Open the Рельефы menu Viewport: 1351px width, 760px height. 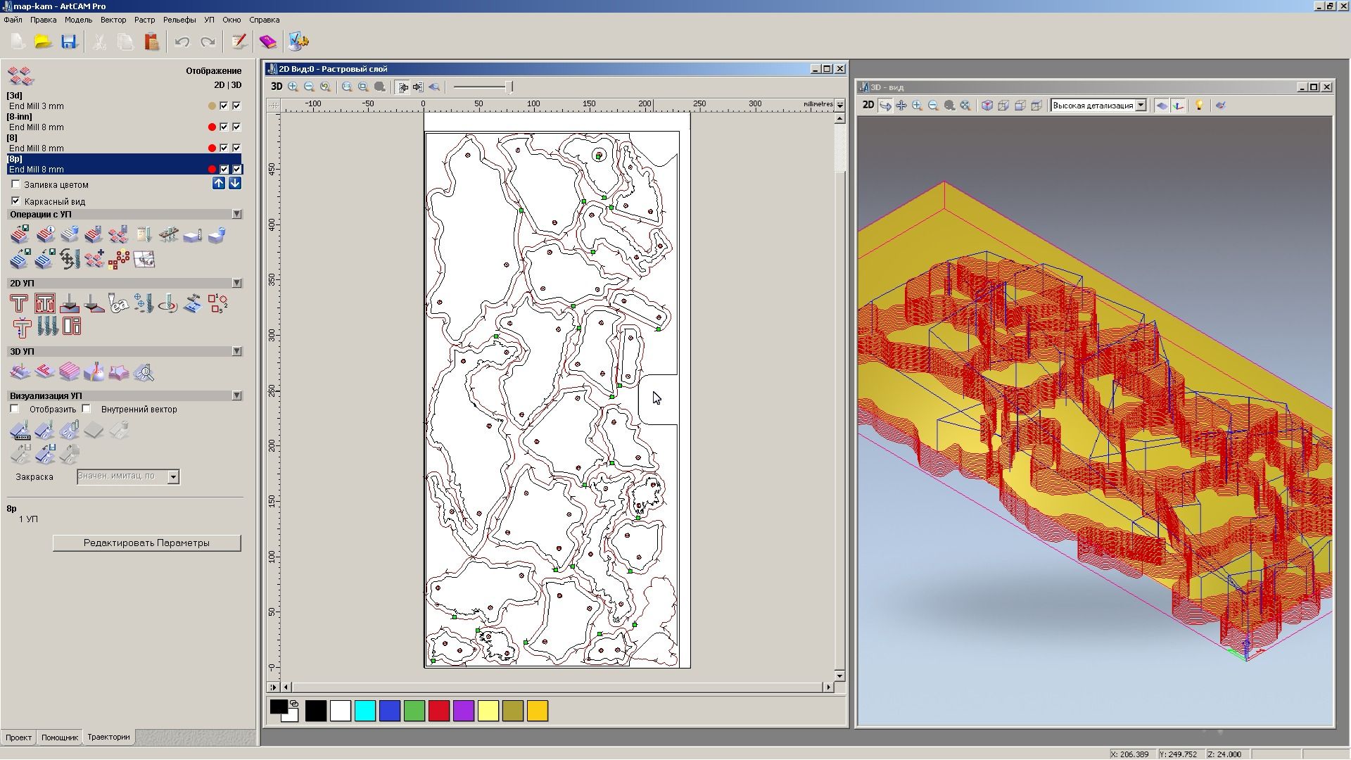(179, 20)
